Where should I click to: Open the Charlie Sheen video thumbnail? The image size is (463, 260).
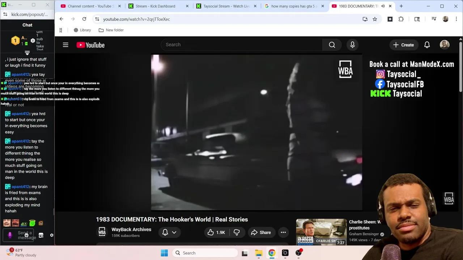point(321,232)
